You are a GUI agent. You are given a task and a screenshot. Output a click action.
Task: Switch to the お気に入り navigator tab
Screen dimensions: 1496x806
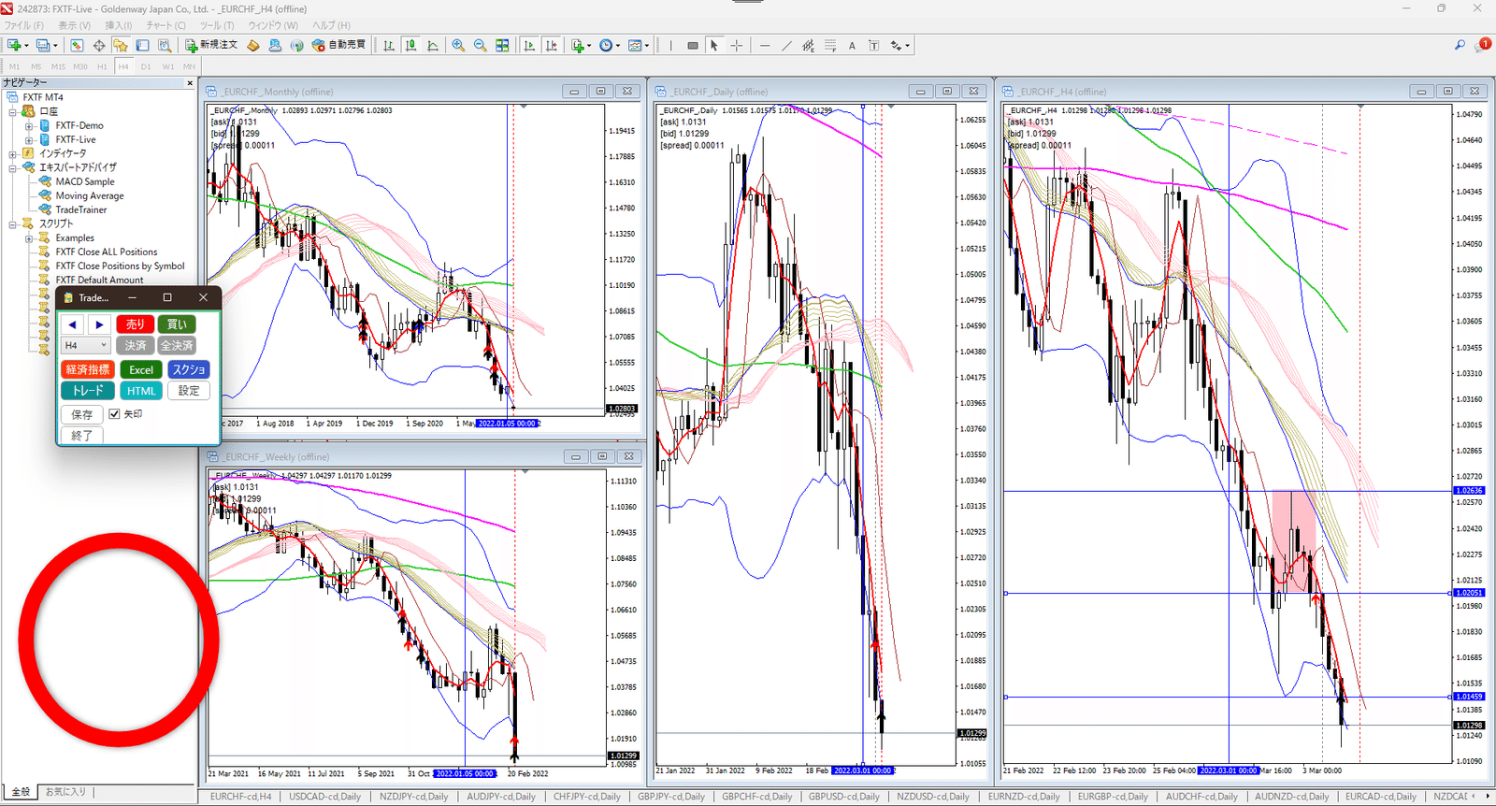tap(66, 792)
